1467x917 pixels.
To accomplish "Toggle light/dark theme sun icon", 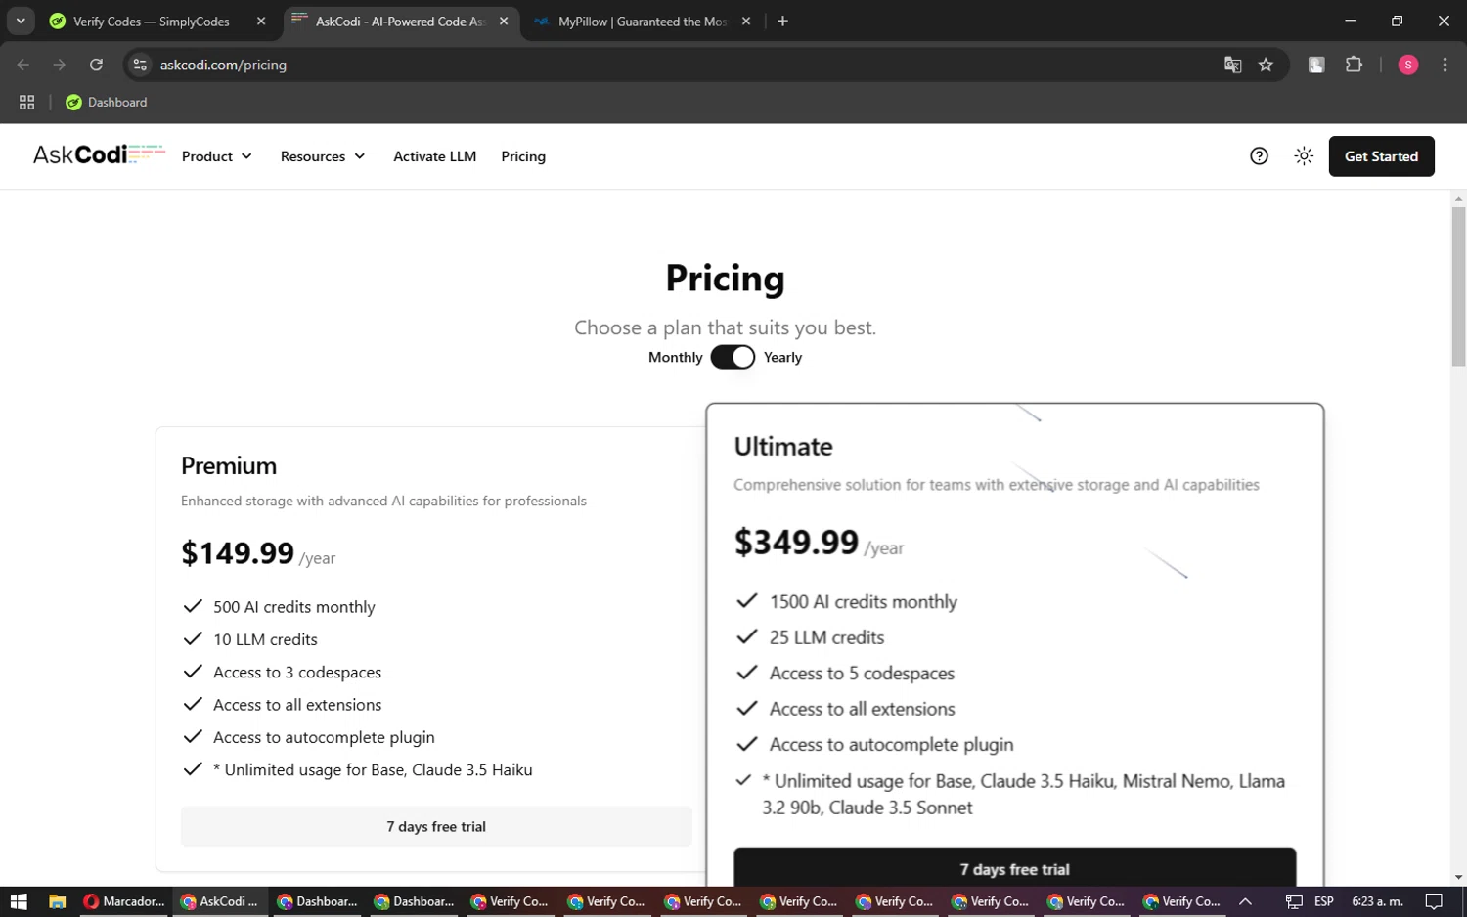I will (x=1304, y=156).
